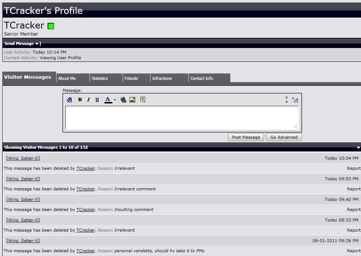Open the font color dropdown arrow
Viewport: 361px width, 256px height.
115,100
